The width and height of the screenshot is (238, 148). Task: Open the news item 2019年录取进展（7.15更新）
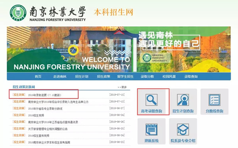coord(45,95)
